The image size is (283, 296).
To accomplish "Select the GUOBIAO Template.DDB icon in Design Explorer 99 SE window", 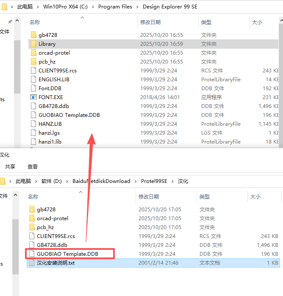I will pos(33,115).
